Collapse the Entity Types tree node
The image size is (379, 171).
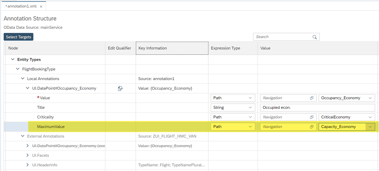coord(13,59)
